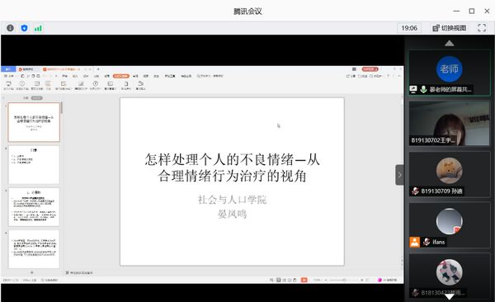Click the 19:06 meeting timer

409,28
